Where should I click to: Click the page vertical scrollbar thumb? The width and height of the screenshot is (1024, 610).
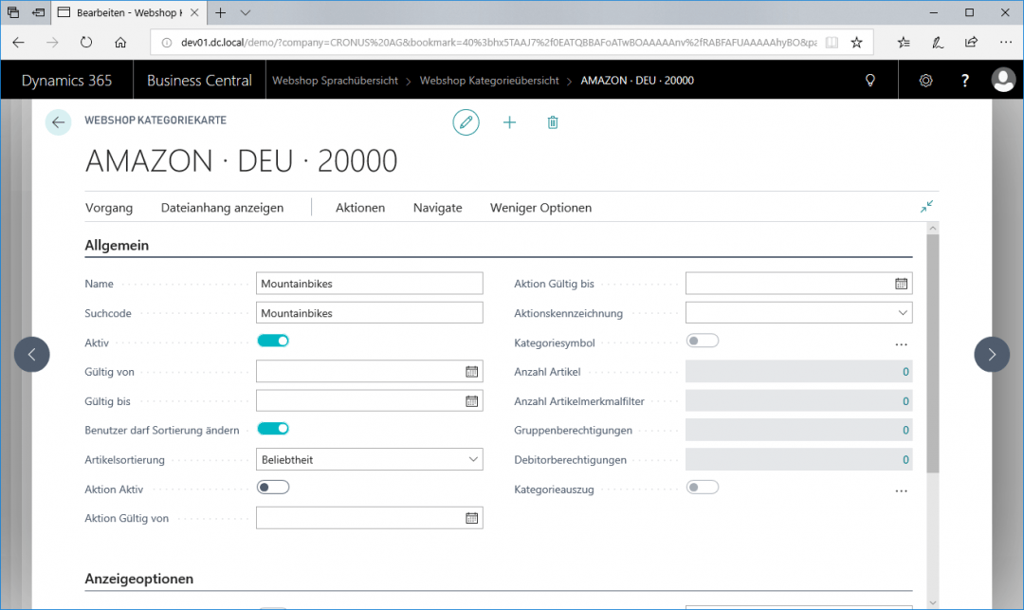933,353
